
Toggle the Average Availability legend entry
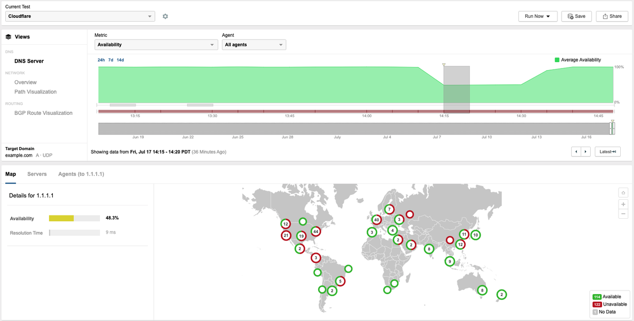coord(577,60)
